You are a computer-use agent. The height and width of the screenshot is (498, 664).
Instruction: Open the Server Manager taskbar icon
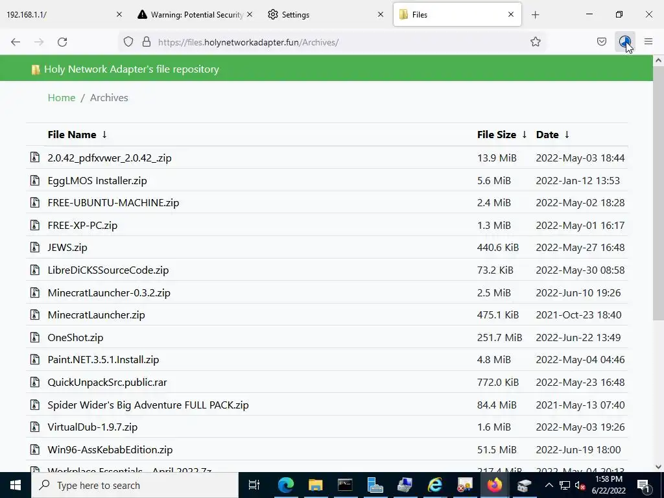pos(375,485)
